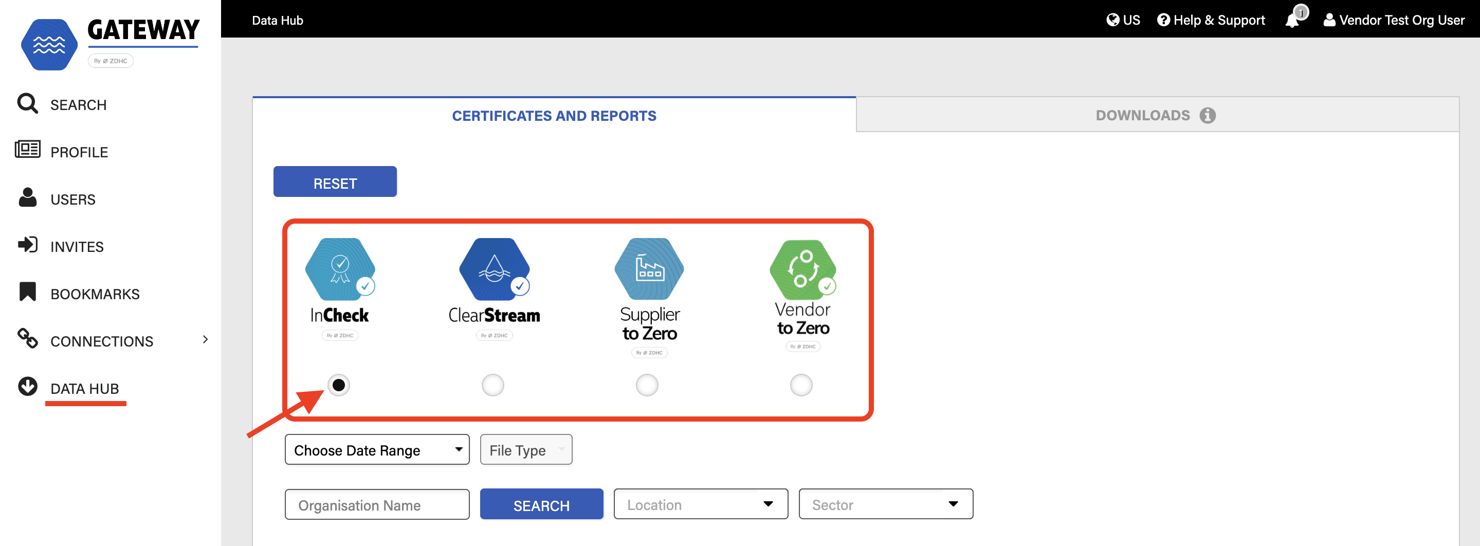The height and width of the screenshot is (546, 1480).
Task: Click the InCheck product name
Action: click(340, 315)
